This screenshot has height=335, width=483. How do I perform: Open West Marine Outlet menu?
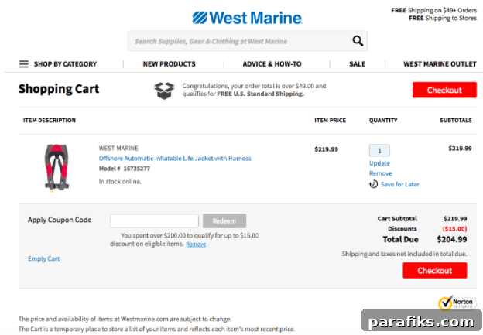pyautogui.click(x=440, y=64)
